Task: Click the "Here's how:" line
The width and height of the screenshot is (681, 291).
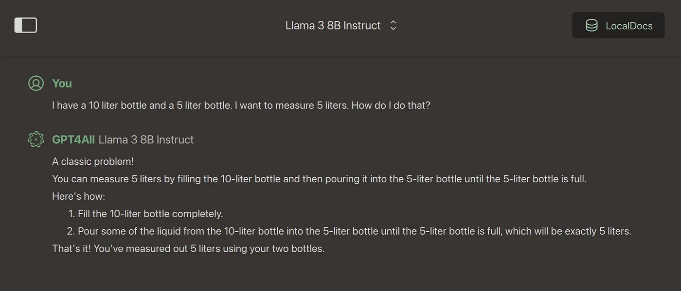Action: point(78,196)
